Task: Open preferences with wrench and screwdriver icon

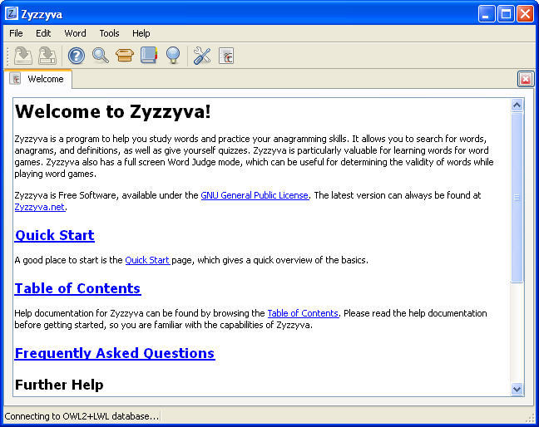Action: click(x=202, y=56)
